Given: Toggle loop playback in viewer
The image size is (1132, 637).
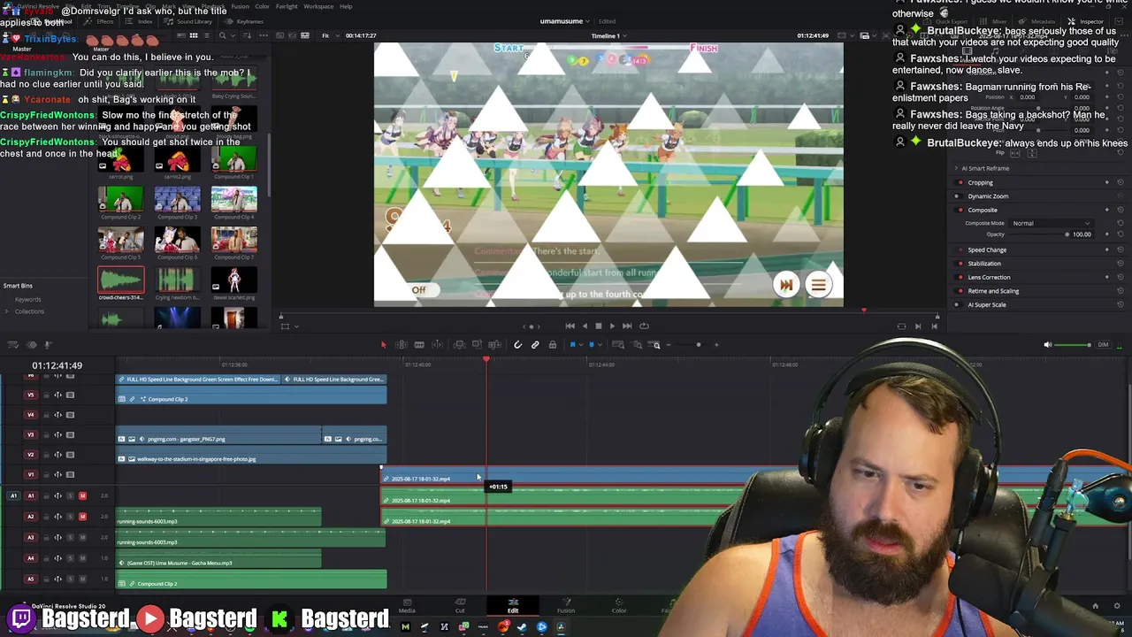Looking at the screenshot, I should click(644, 326).
